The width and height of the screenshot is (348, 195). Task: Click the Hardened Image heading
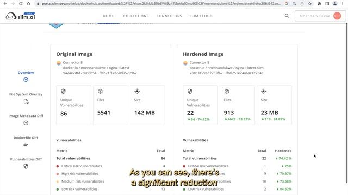tap(203, 54)
